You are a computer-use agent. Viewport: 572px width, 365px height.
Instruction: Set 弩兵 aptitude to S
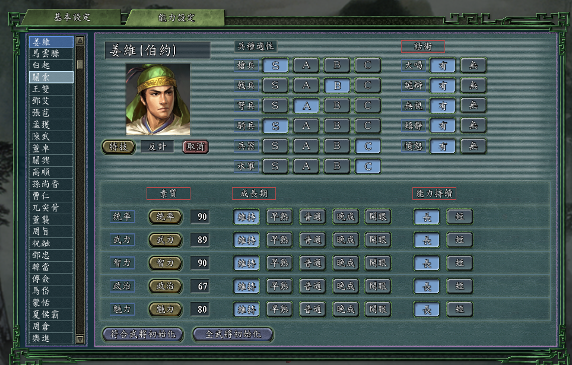[275, 106]
